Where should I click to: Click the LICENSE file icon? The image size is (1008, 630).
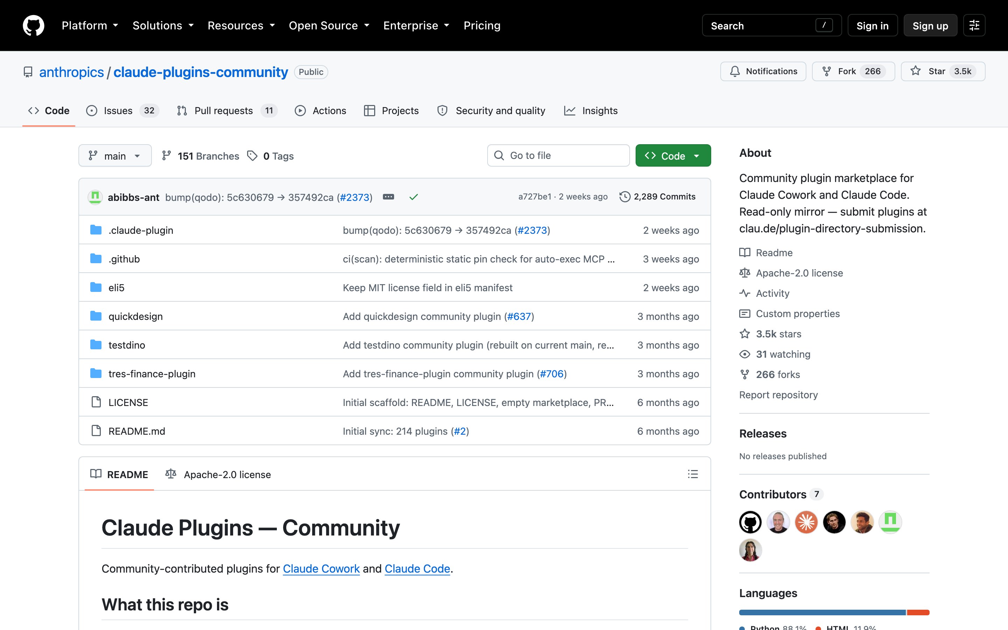96,402
